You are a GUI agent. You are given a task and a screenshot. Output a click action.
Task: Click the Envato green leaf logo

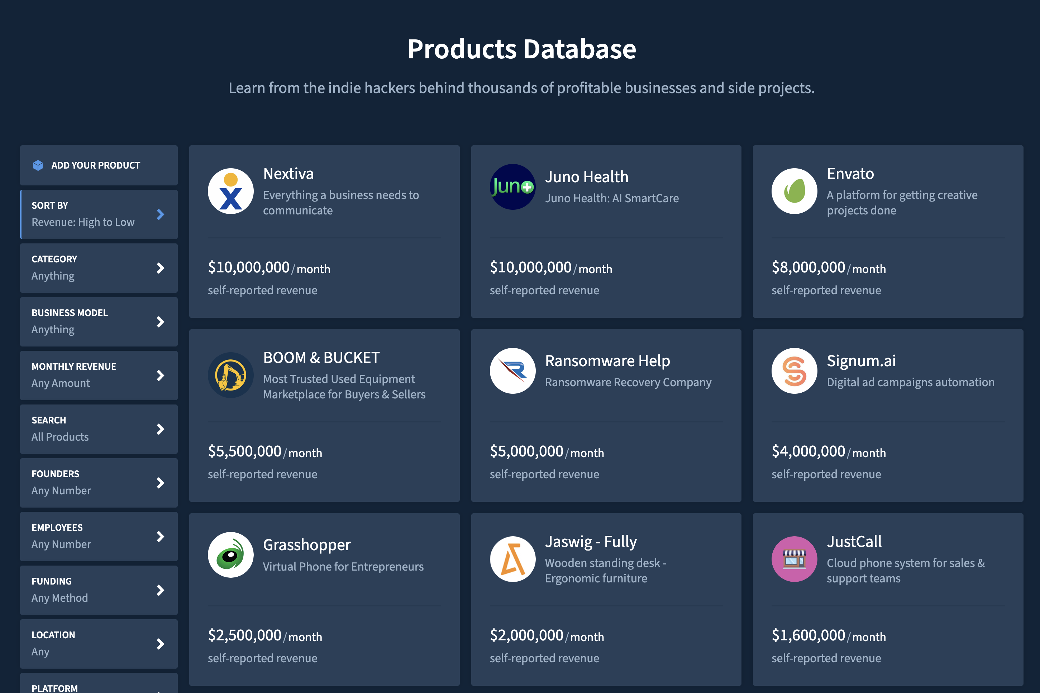click(794, 191)
